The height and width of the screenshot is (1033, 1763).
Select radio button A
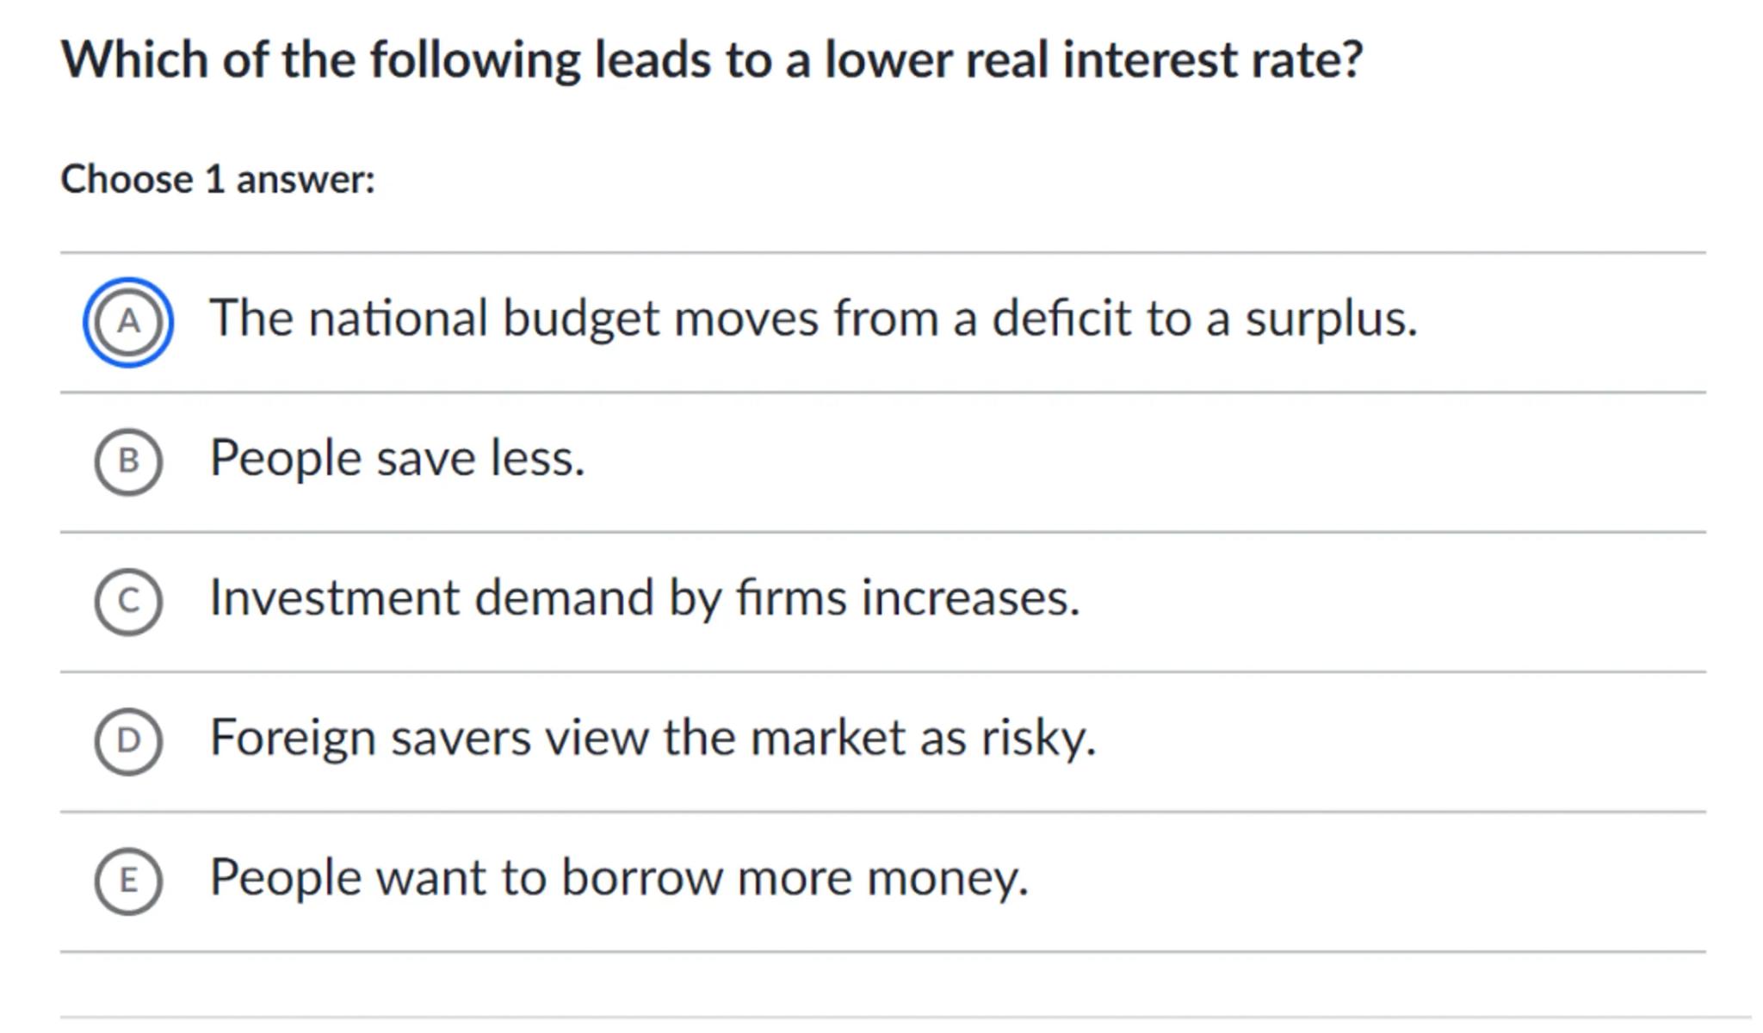128,322
